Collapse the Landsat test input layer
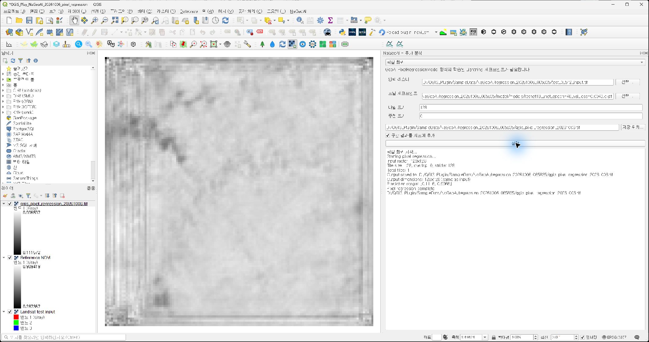 pyautogui.click(x=4, y=312)
